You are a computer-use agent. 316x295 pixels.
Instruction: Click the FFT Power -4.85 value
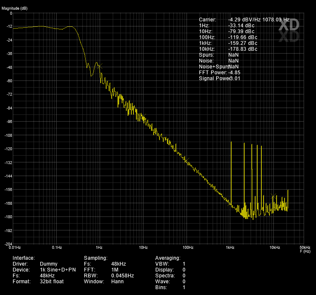pos(234,73)
